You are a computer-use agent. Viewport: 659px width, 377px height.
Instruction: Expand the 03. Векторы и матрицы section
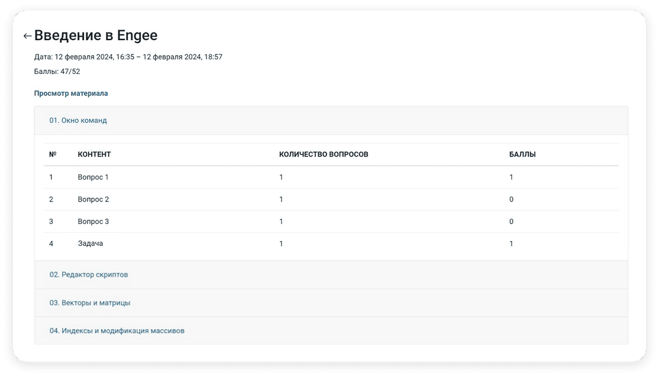(90, 303)
